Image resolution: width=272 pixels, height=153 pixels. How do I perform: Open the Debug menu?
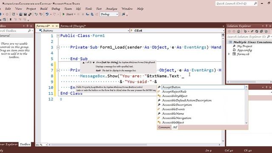(56, 8)
